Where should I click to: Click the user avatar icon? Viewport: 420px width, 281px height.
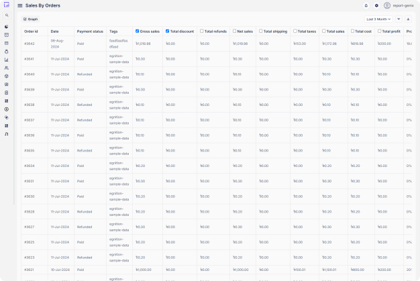(386, 5)
